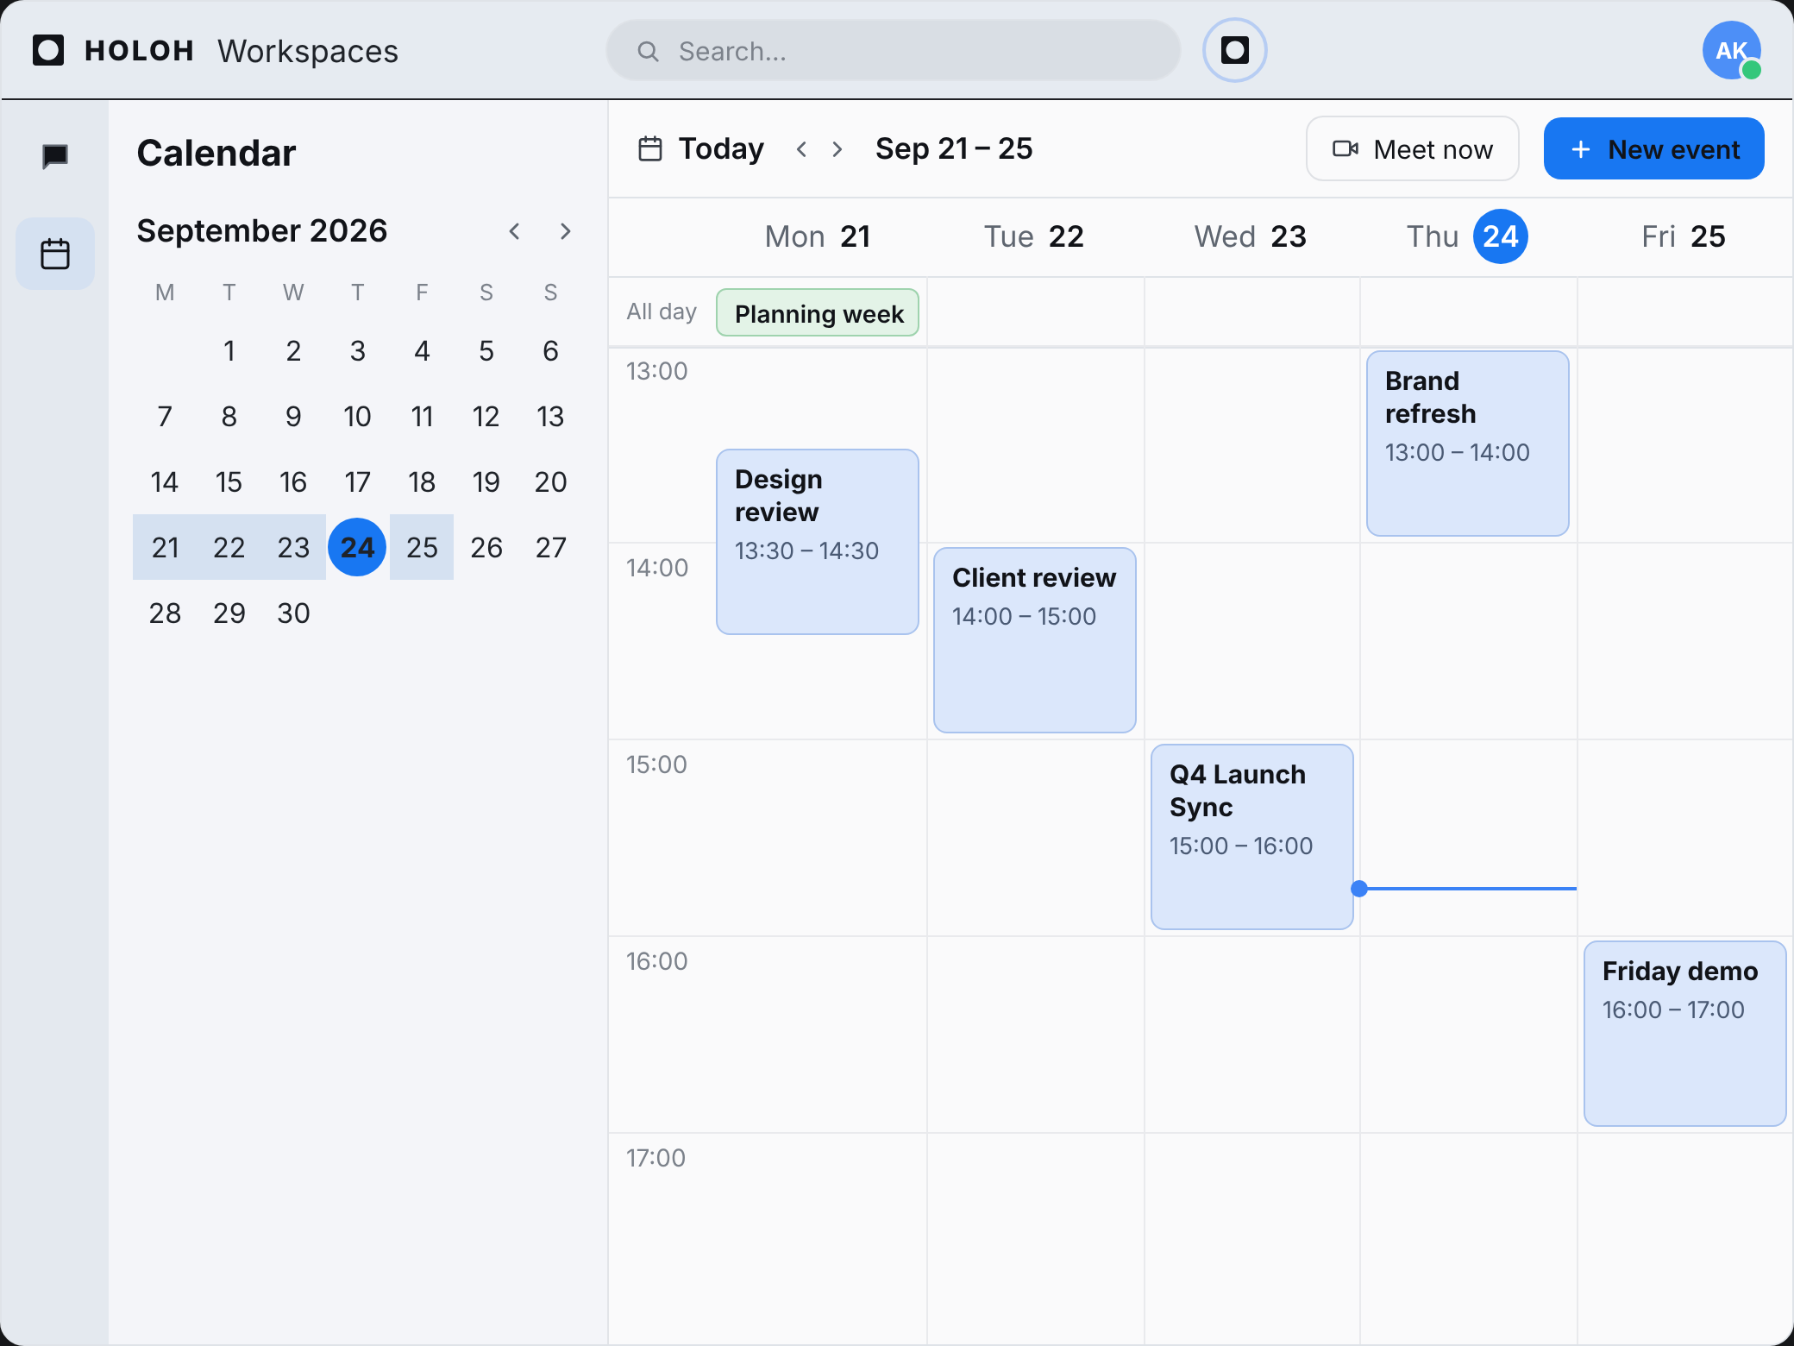
Task: Pick September 24 in mini calendar
Action: (x=357, y=547)
